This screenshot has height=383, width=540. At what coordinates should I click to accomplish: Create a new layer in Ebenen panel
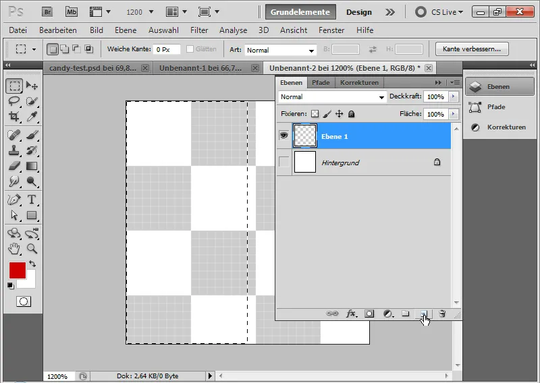coord(424,314)
